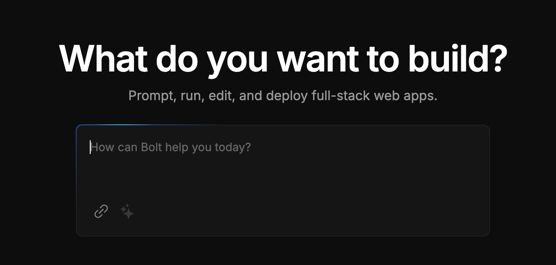
Task: Click the "What do you want to build?" heading
Action: tap(283, 59)
